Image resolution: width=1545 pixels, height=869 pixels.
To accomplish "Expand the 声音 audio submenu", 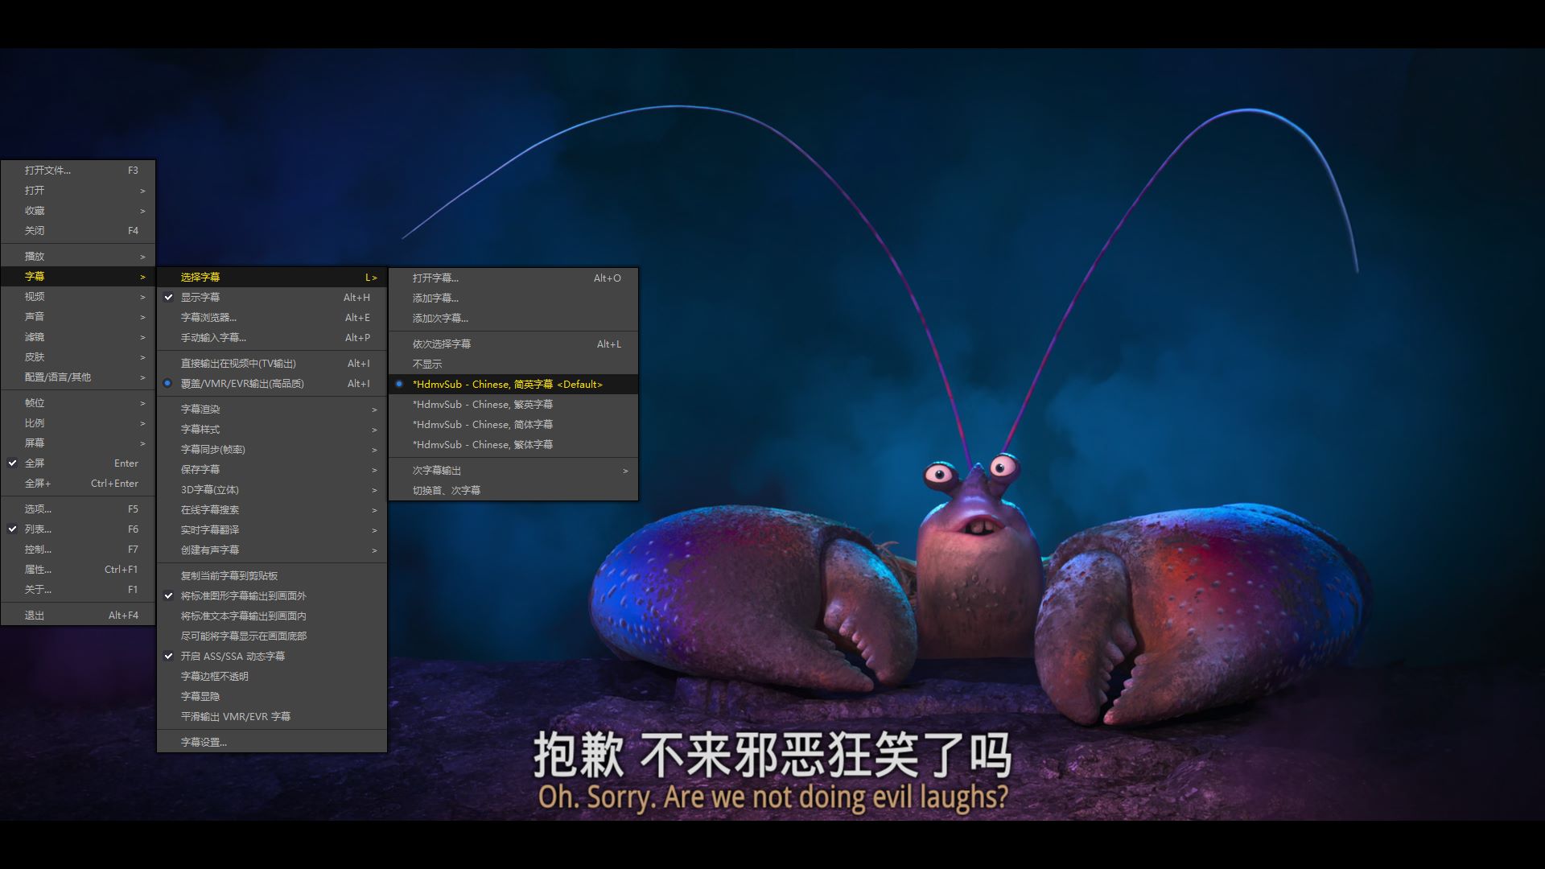I will point(36,316).
